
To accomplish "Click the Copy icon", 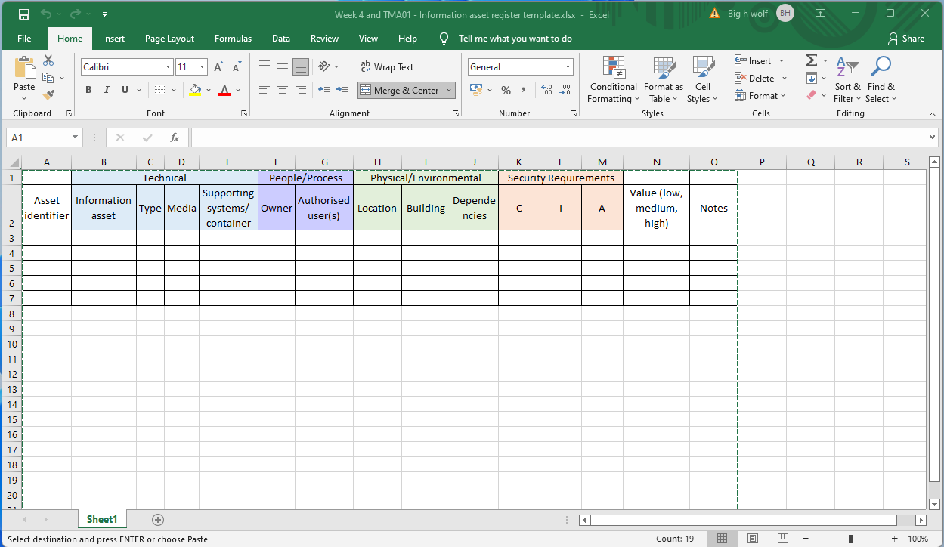I will [48, 78].
